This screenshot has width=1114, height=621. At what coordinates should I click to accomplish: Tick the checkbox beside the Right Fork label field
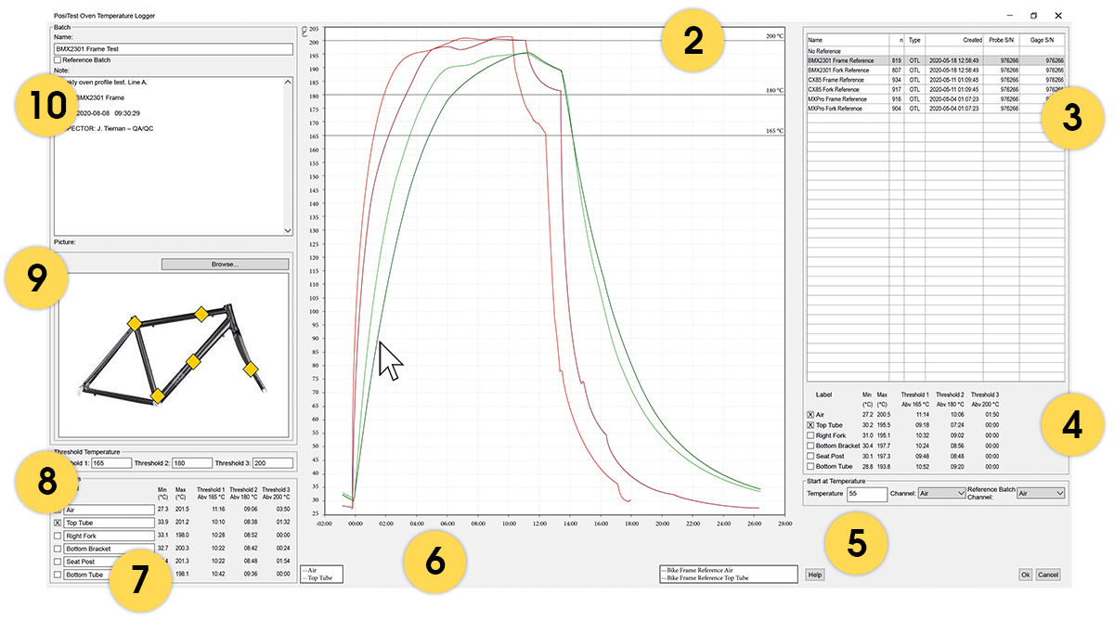[x=58, y=536]
